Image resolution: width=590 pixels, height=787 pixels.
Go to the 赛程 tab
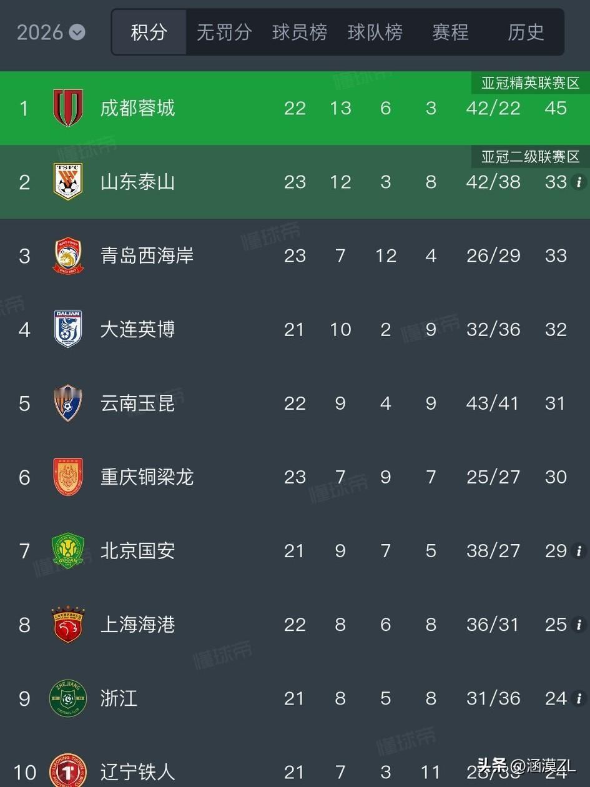click(x=450, y=32)
